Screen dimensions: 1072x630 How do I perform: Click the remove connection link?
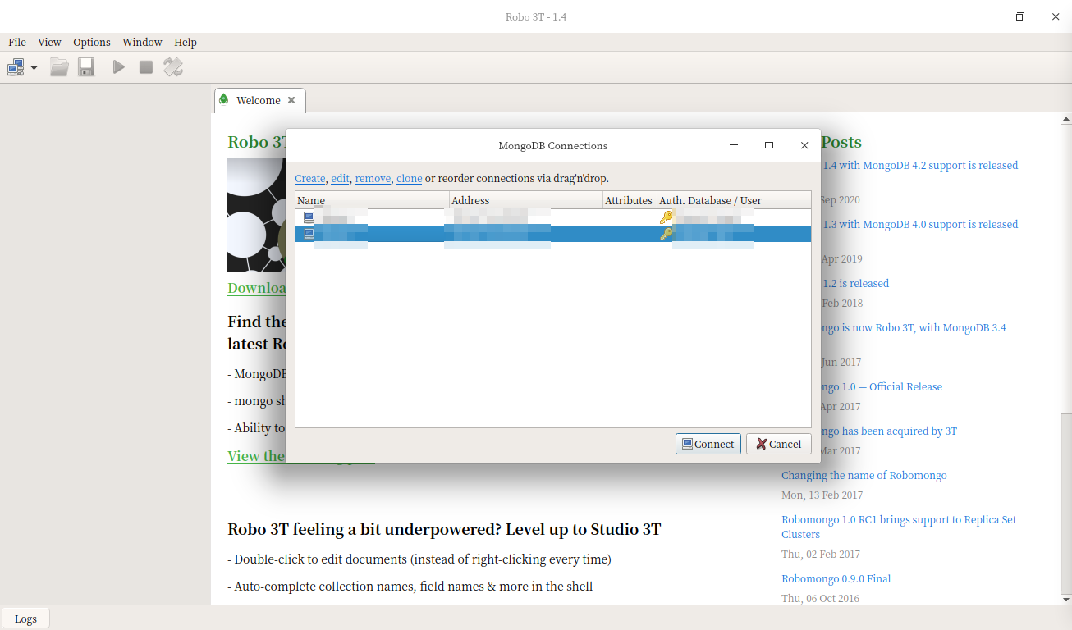(373, 178)
